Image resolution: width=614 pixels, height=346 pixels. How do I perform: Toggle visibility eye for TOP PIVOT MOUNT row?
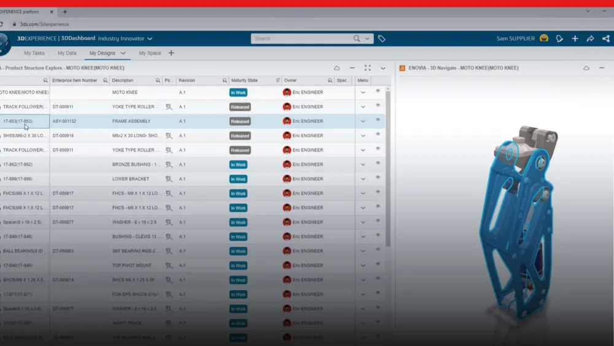point(378,264)
